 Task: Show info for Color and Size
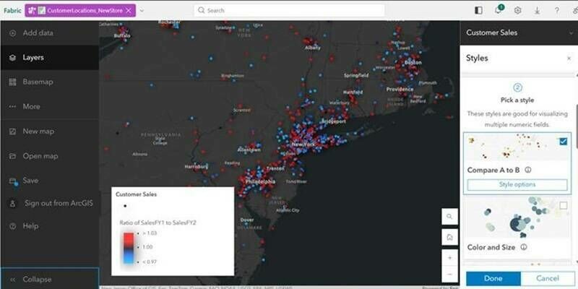click(523, 247)
